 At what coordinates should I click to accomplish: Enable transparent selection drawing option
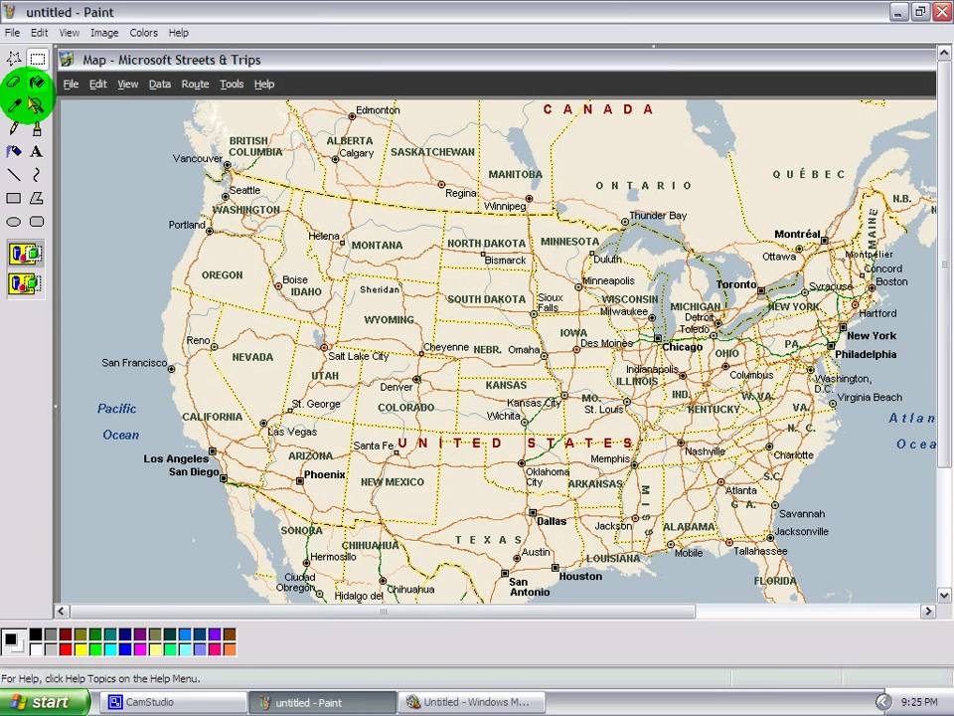[x=26, y=283]
